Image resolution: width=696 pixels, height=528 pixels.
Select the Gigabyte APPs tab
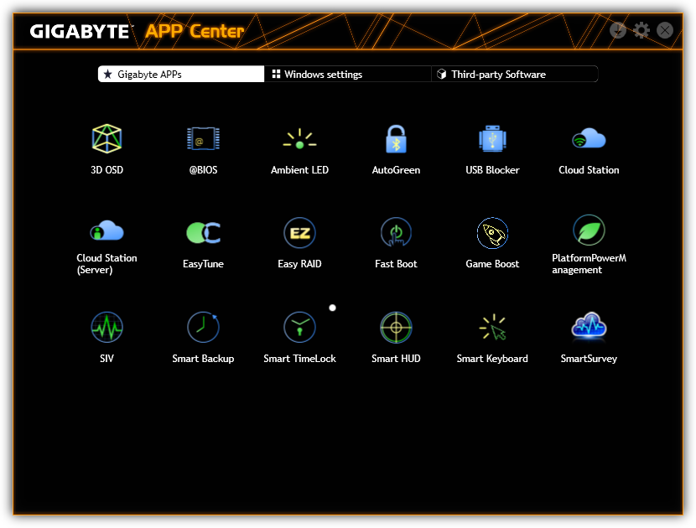coord(181,74)
